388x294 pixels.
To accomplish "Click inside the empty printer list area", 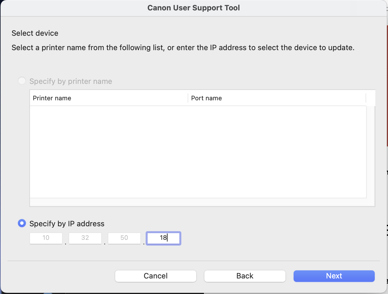I will (198, 152).
